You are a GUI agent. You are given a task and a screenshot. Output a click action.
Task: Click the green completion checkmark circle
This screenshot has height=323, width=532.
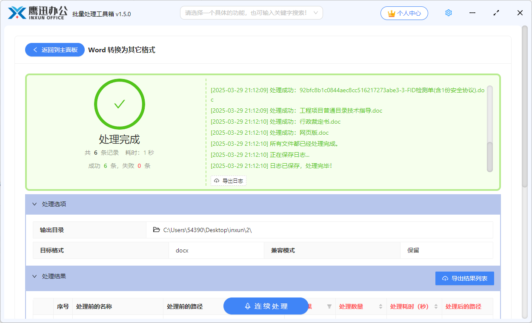(x=120, y=104)
